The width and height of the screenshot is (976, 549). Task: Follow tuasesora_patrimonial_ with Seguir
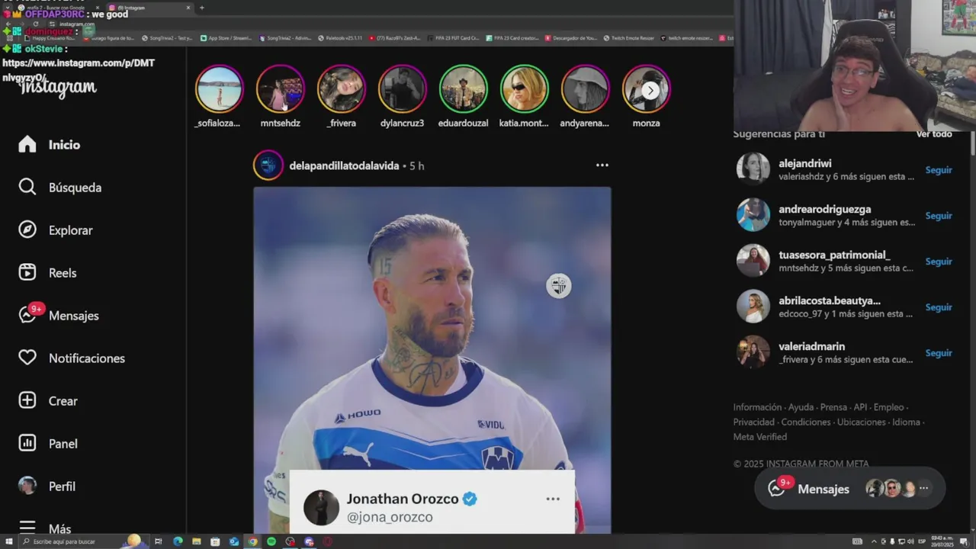coord(939,262)
